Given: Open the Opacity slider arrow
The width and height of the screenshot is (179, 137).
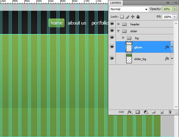Looking at the screenshot, I should coord(175,9).
